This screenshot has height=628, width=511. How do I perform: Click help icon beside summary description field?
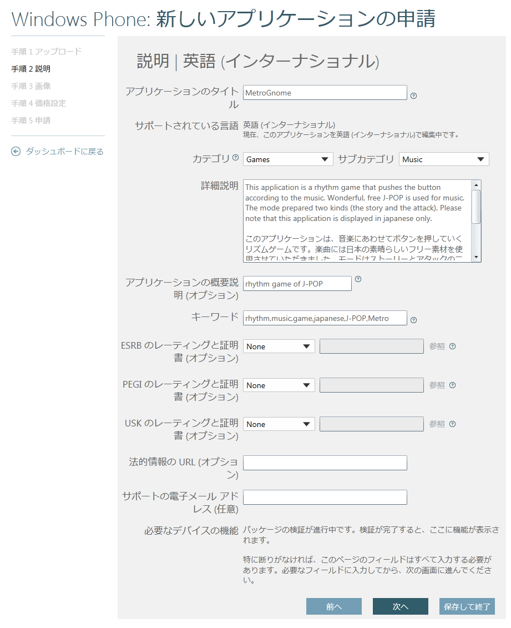click(x=358, y=279)
